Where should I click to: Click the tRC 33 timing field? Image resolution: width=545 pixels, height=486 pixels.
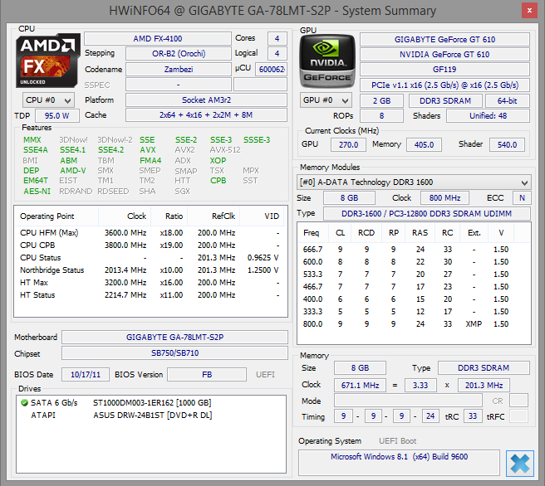(473, 416)
